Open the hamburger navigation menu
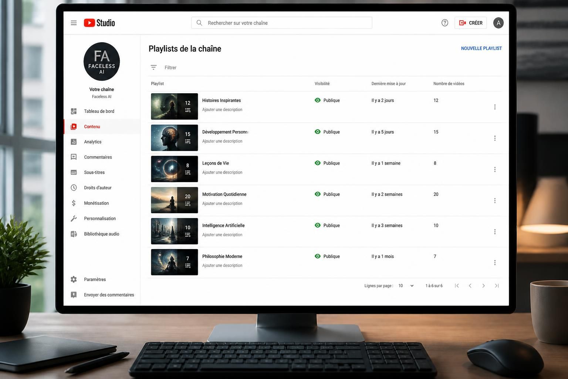Viewport: 568px width, 379px height. click(x=74, y=23)
